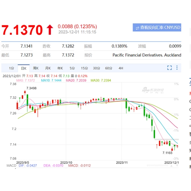Click the 今开 value 7.1341
191x191 pixels.
(x=26, y=46)
